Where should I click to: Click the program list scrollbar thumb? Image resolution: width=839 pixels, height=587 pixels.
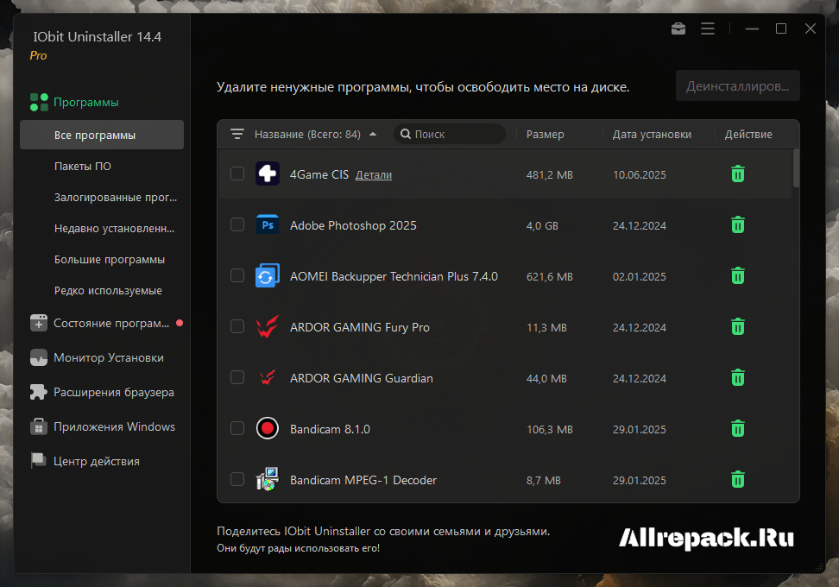pos(796,168)
